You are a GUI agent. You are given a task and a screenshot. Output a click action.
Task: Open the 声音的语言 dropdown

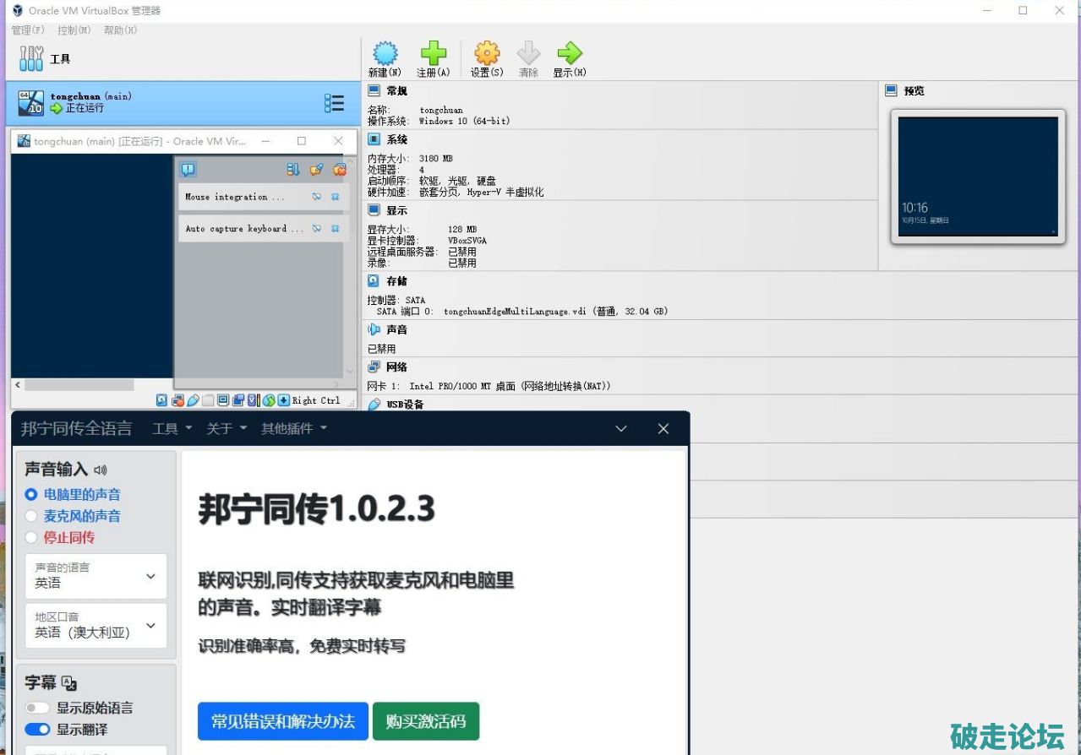[x=96, y=576]
